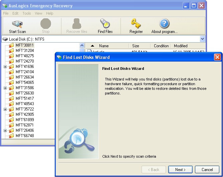The width and height of the screenshot is (223, 177).
Task: Sort by the Name column arrow
Action: pyautogui.click(x=92, y=46)
